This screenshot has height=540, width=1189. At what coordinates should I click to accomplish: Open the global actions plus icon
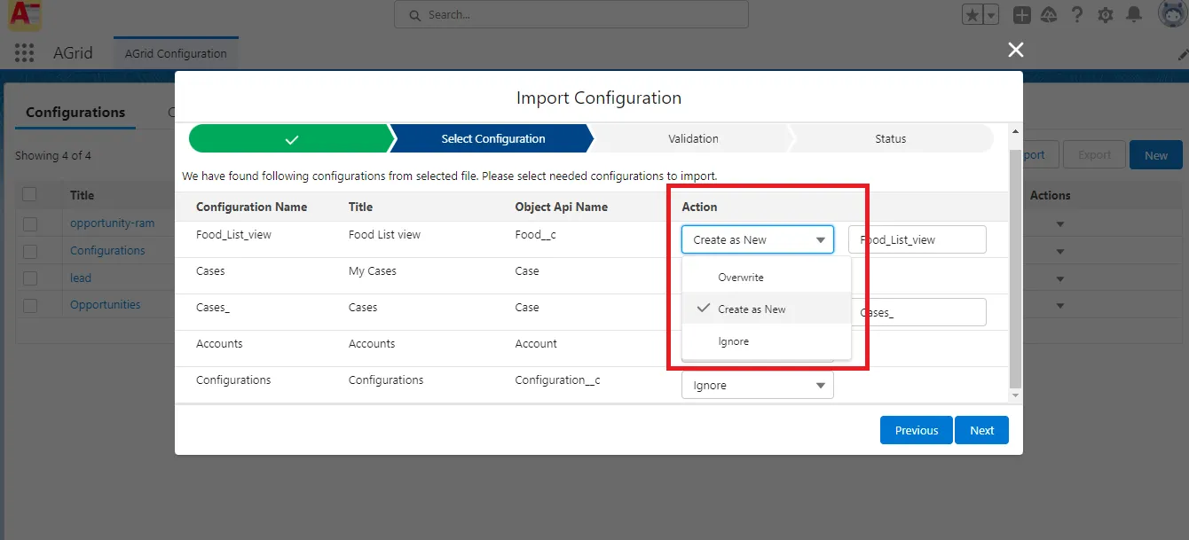coord(1021,14)
